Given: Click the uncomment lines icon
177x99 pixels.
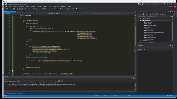Looking at the screenshot, I should pos(73,9).
